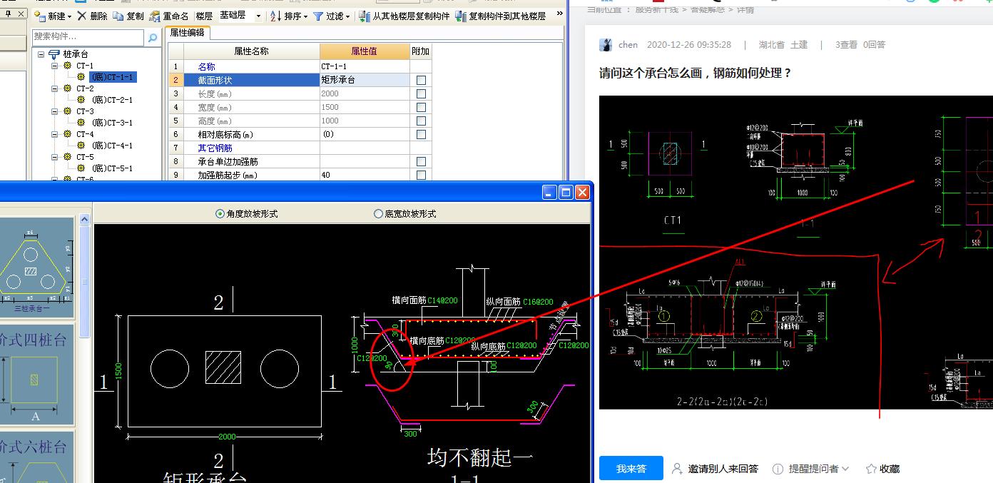Tick the 附加 checkbox for 长度(mm)
This screenshot has height=483, width=993.
(421, 93)
